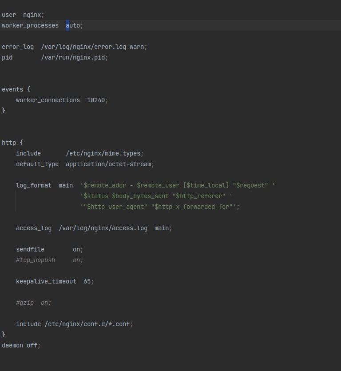Click the '$remote_addr' log string line
Image resolution: width=341 pixels, height=371 pixels.
(x=178, y=186)
